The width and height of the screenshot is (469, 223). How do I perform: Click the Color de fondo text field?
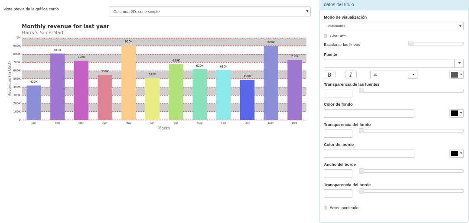point(369,113)
